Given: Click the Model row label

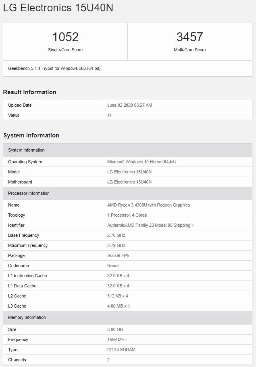Looking at the screenshot, I should (14, 172).
